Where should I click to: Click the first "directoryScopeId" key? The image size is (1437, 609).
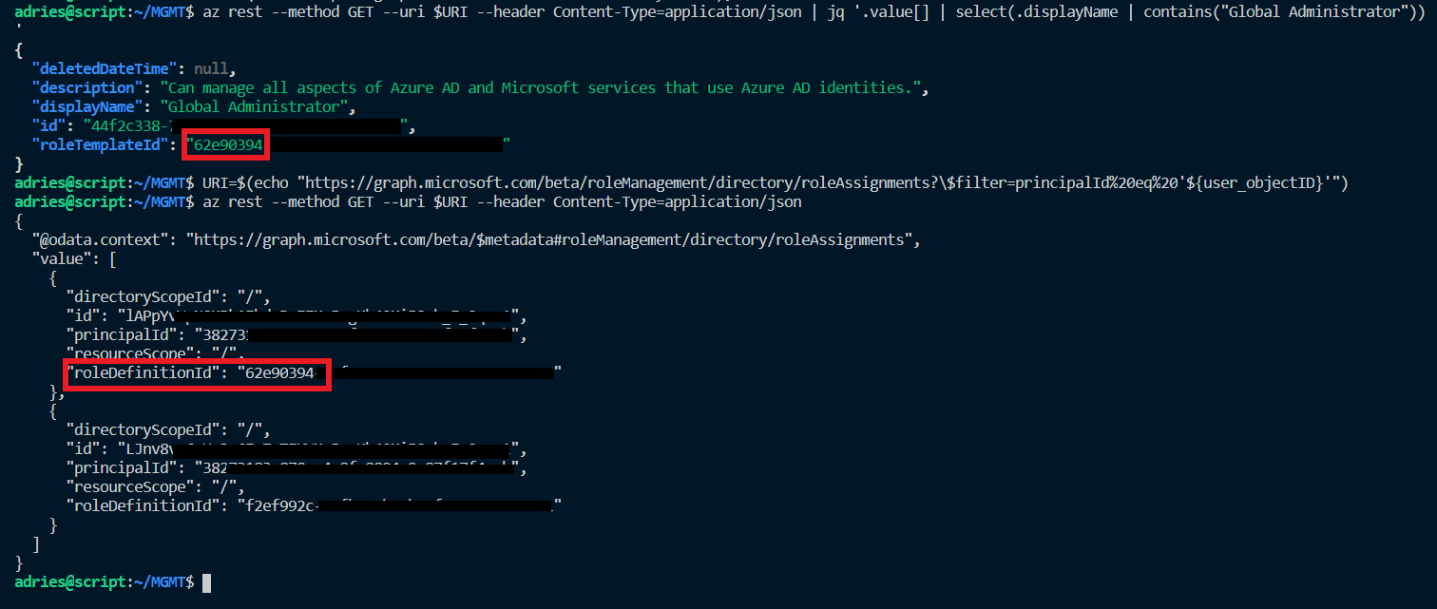[x=139, y=296]
